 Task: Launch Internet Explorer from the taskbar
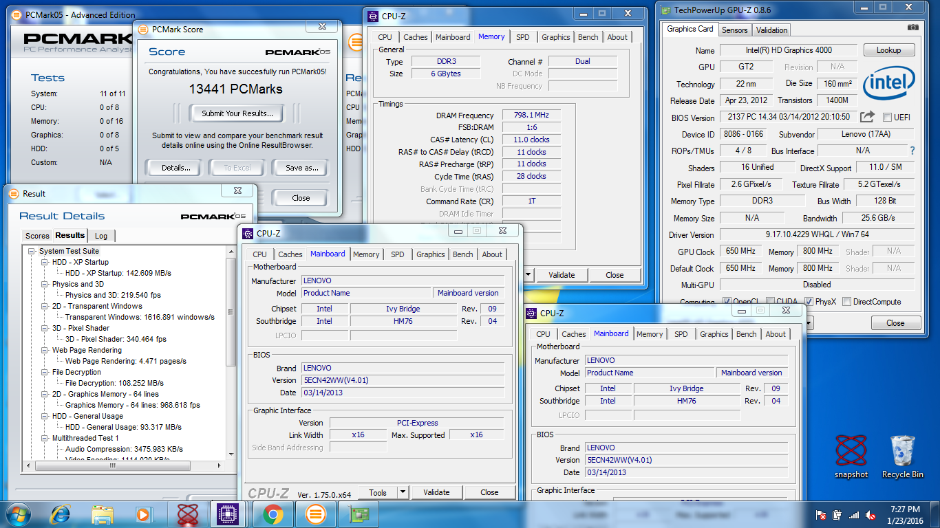click(x=61, y=514)
